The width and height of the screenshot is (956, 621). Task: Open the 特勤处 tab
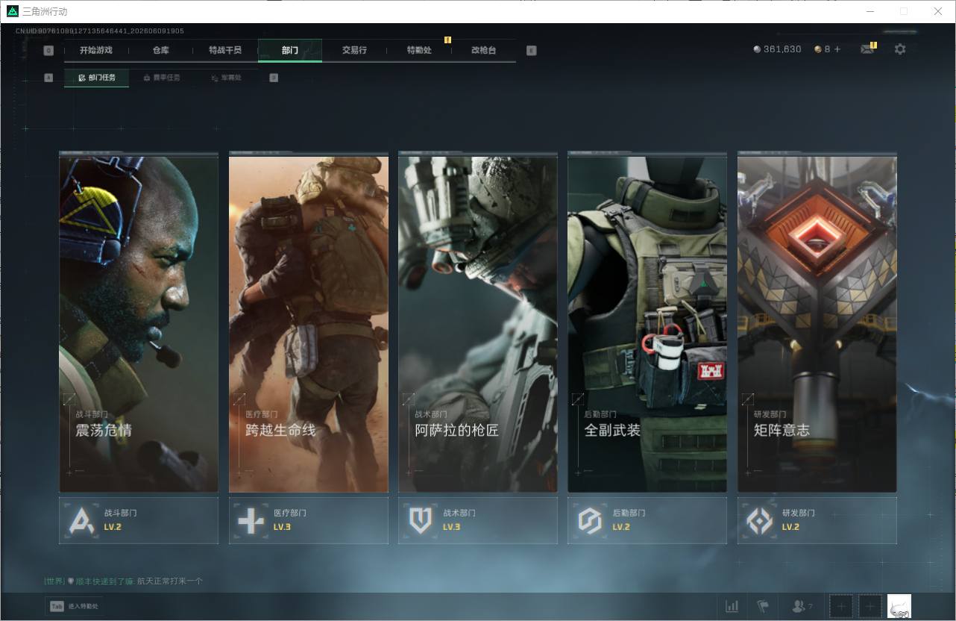(x=419, y=50)
